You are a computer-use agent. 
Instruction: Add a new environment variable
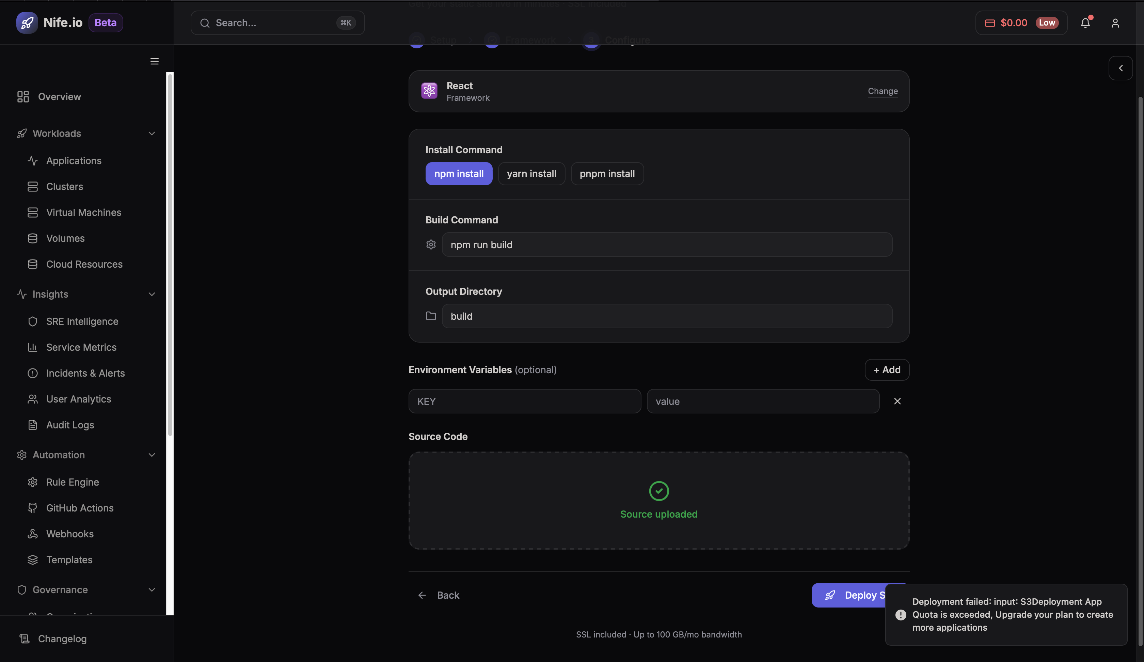(x=887, y=369)
